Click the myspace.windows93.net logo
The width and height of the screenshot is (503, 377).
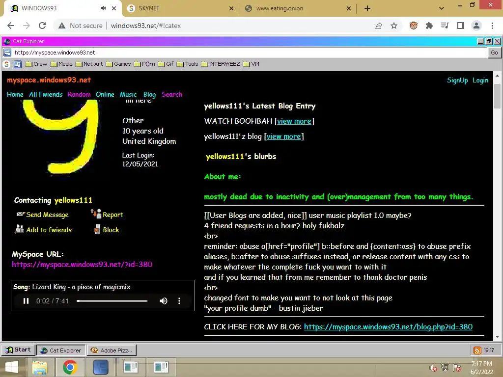pyautogui.click(x=49, y=80)
